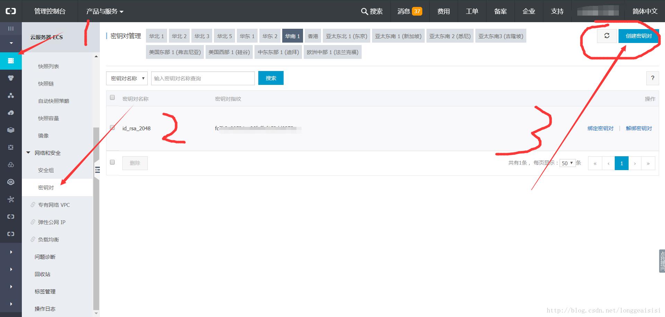Collapse the top sidebar caret-down section
This screenshot has width=665, height=317.
click(x=11, y=43)
